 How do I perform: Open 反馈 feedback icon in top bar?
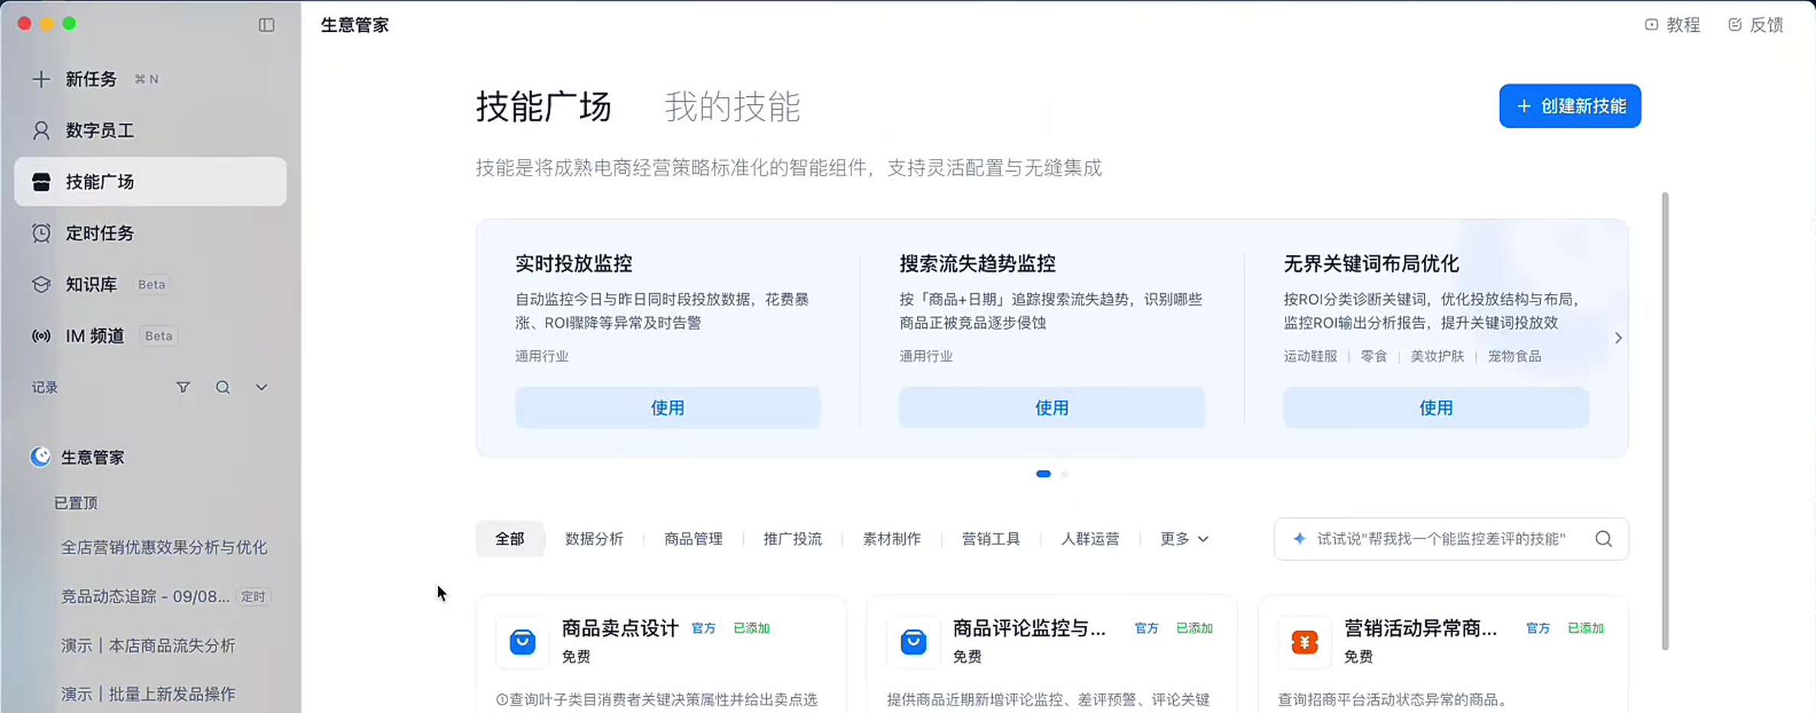pos(1735,24)
